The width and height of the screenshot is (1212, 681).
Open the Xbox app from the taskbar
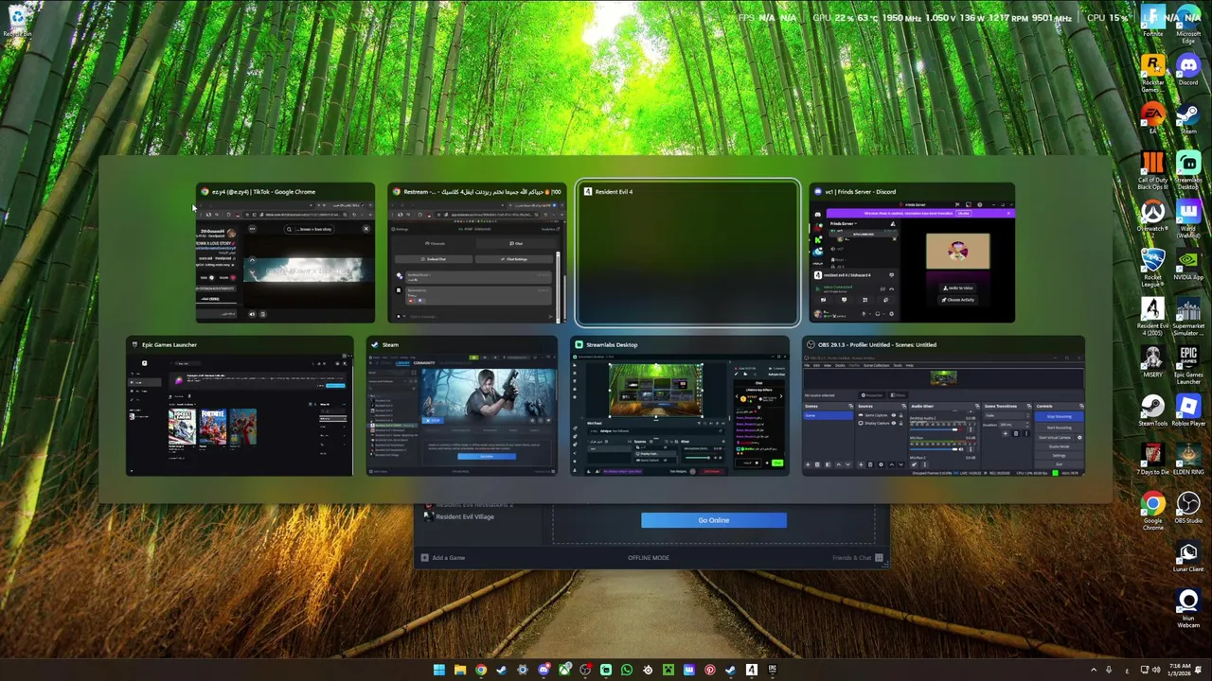click(564, 670)
